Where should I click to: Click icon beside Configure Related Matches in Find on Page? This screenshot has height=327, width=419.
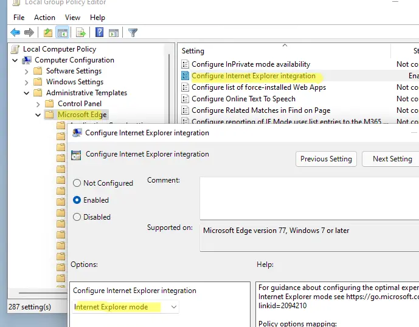[185, 110]
